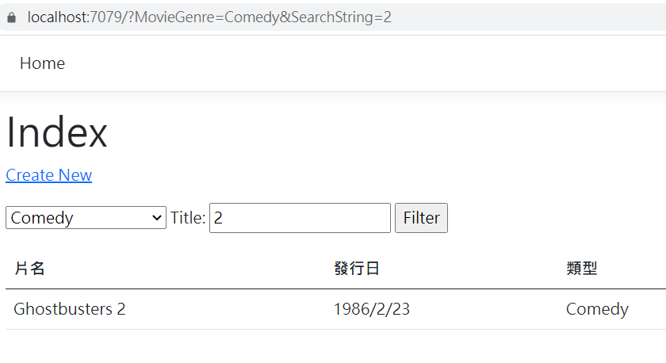Open the Comedy genre dropdown

86,218
